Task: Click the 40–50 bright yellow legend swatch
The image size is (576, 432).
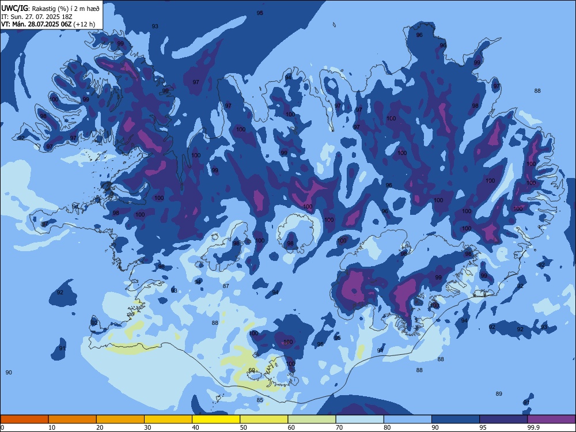Action: point(216,419)
